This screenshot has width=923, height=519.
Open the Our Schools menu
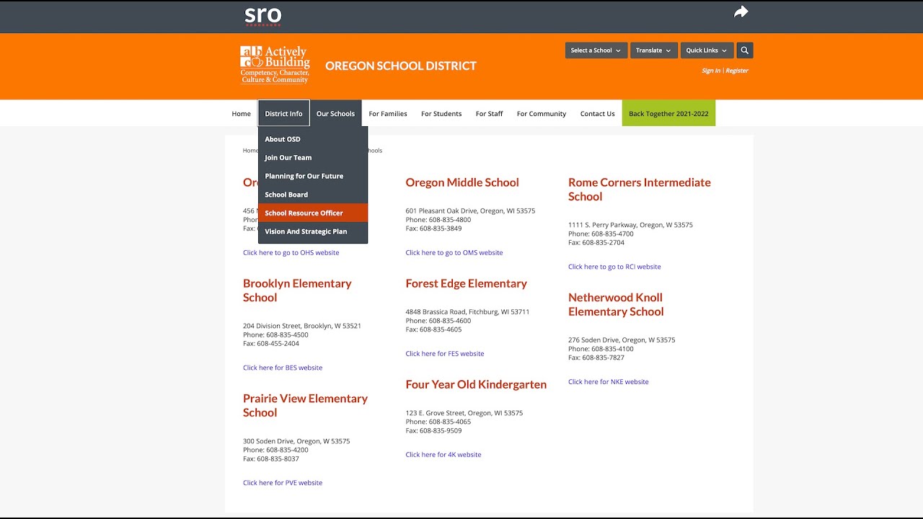(336, 114)
